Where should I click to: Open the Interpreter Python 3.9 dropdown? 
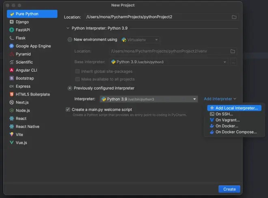pos(149,99)
